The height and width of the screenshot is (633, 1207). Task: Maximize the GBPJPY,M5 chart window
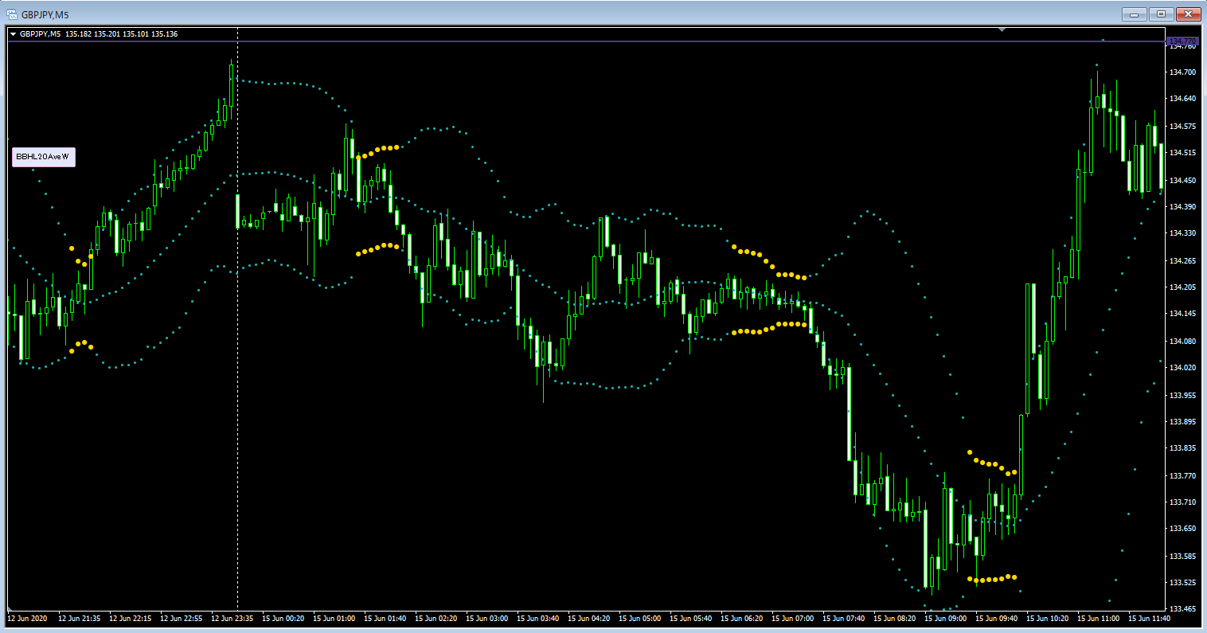point(1160,14)
